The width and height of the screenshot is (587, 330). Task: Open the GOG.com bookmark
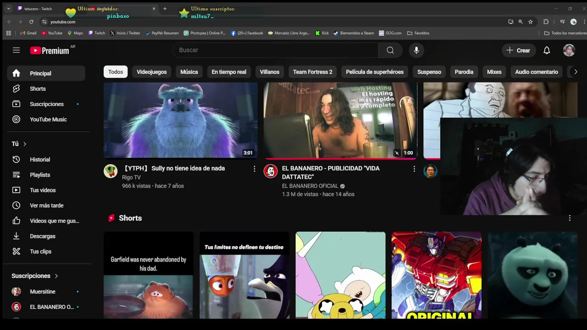390,33
